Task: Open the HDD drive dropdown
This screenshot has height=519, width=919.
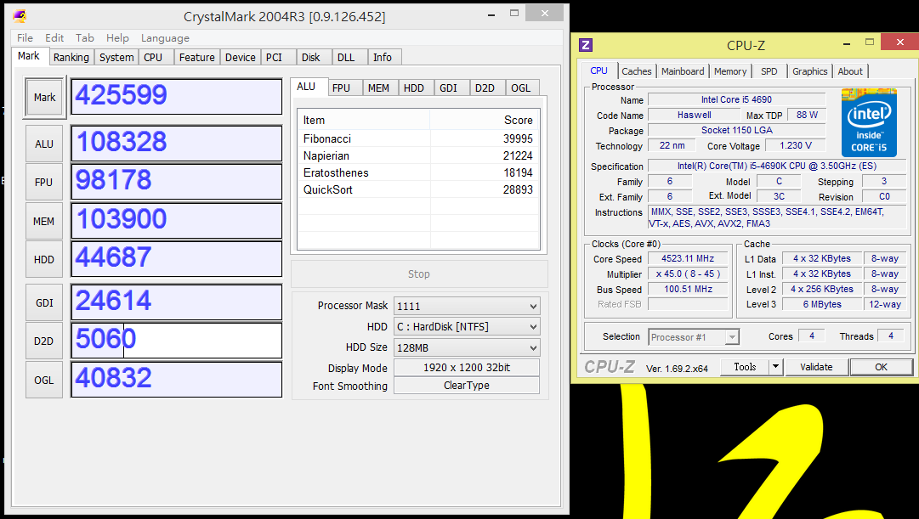Action: click(x=467, y=327)
